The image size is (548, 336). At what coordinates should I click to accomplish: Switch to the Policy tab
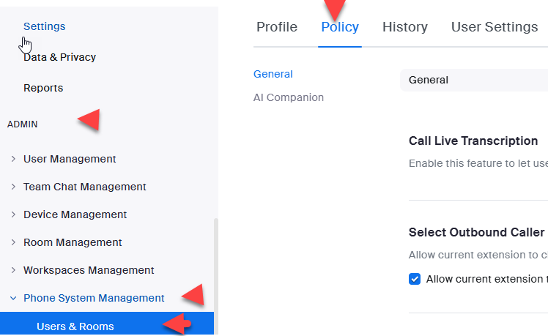[340, 27]
